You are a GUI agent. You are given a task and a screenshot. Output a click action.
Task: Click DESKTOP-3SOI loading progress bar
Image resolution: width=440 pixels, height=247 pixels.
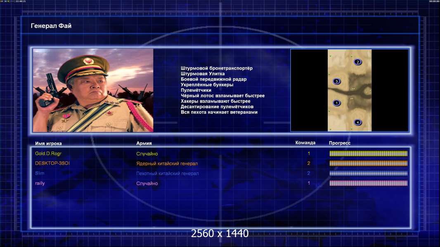tap(368, 163)
